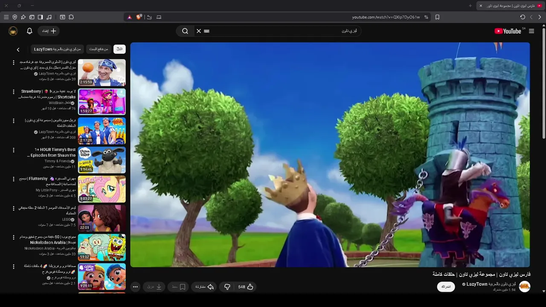
Task: Submit search with magnifier button
Action: point(185,31)
